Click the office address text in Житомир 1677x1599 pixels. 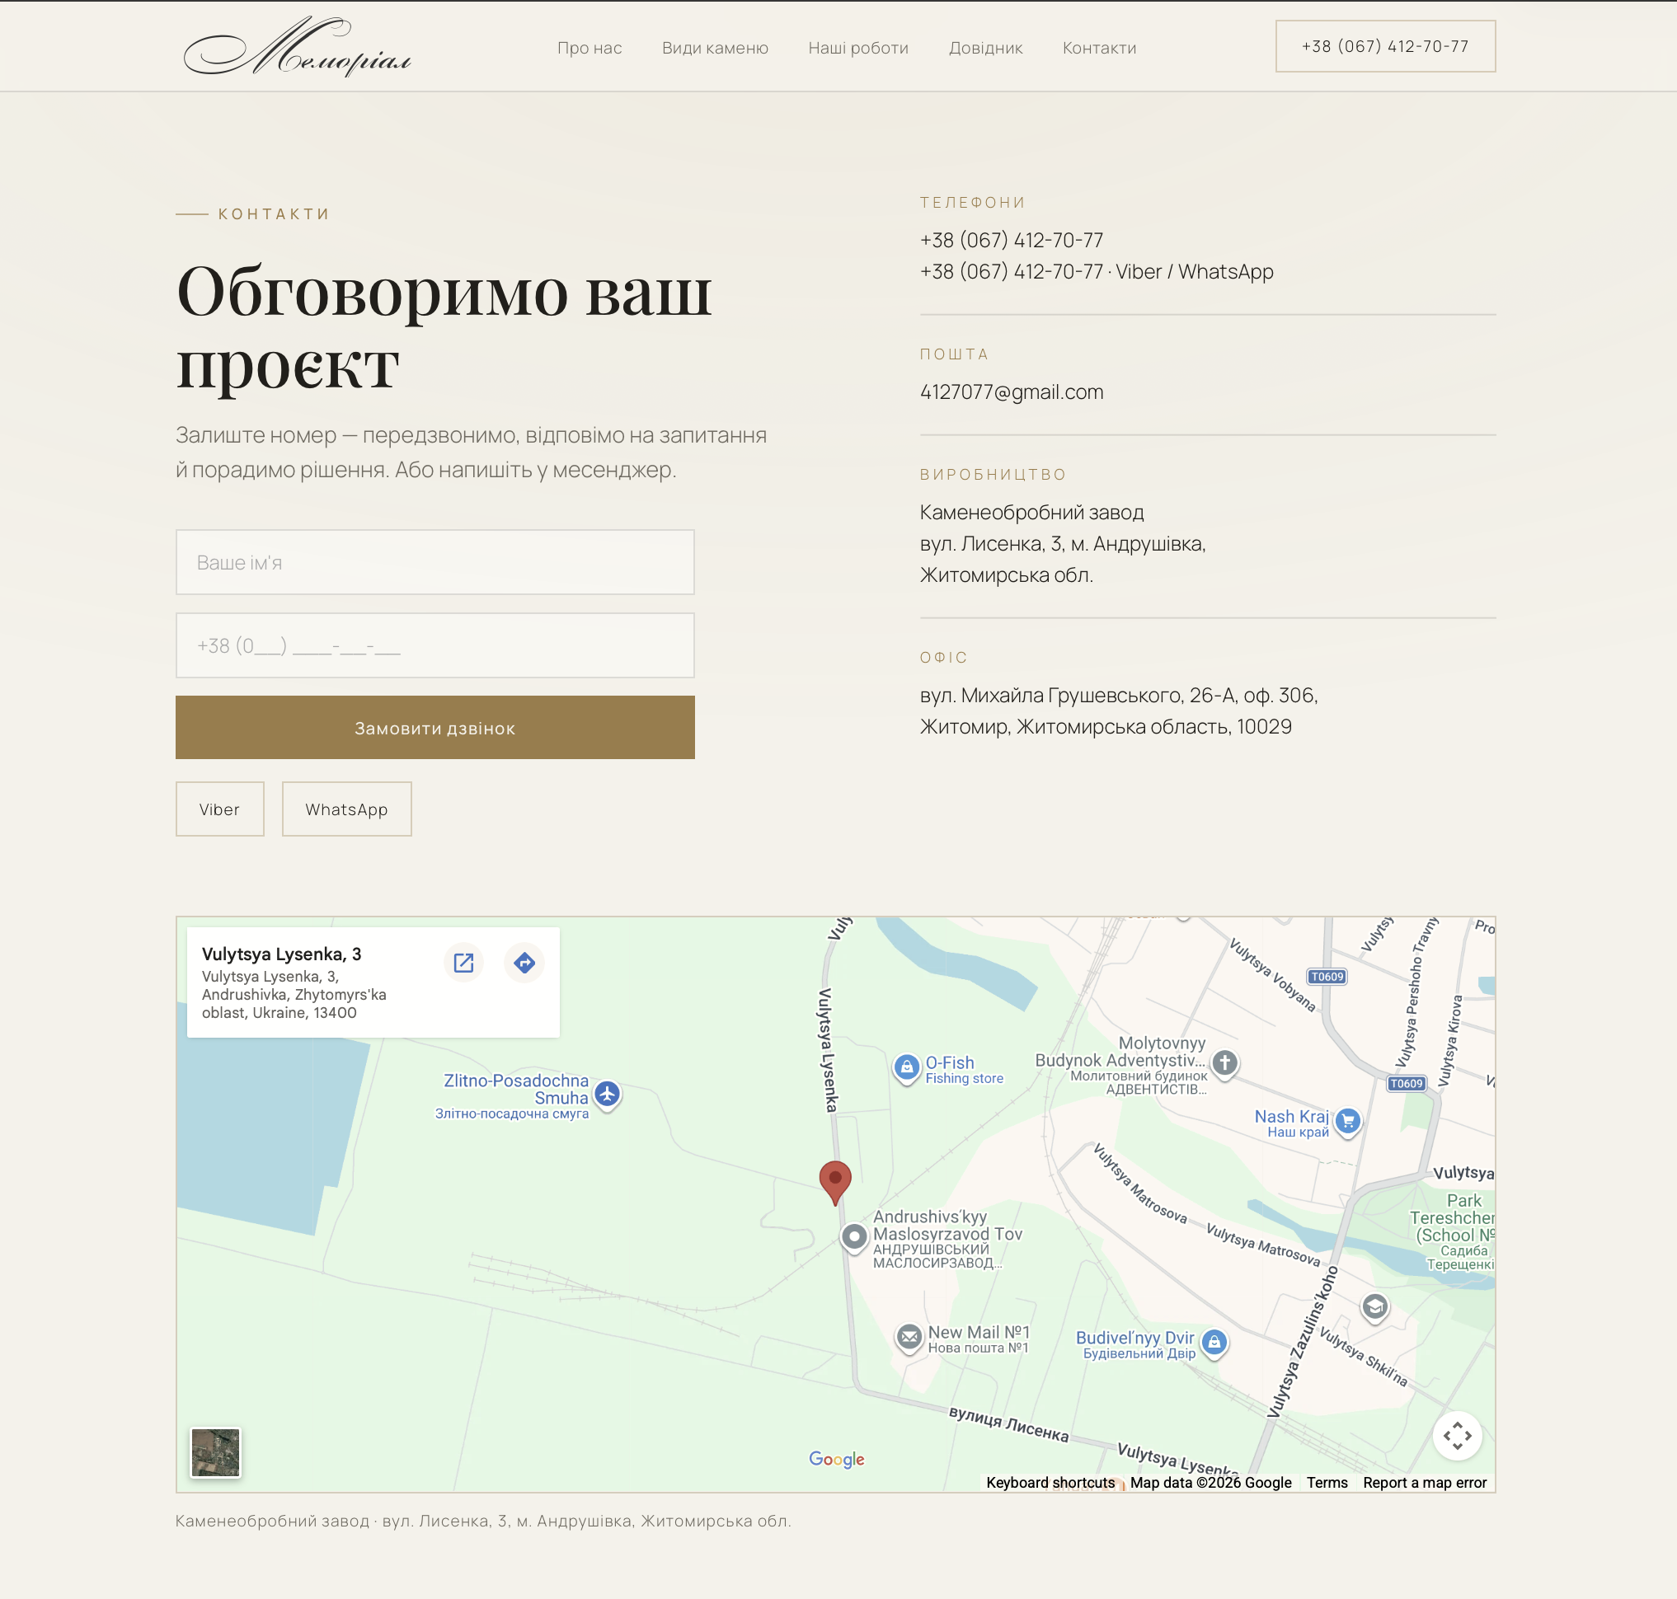pyautogui.click(x=1119, y=710)
